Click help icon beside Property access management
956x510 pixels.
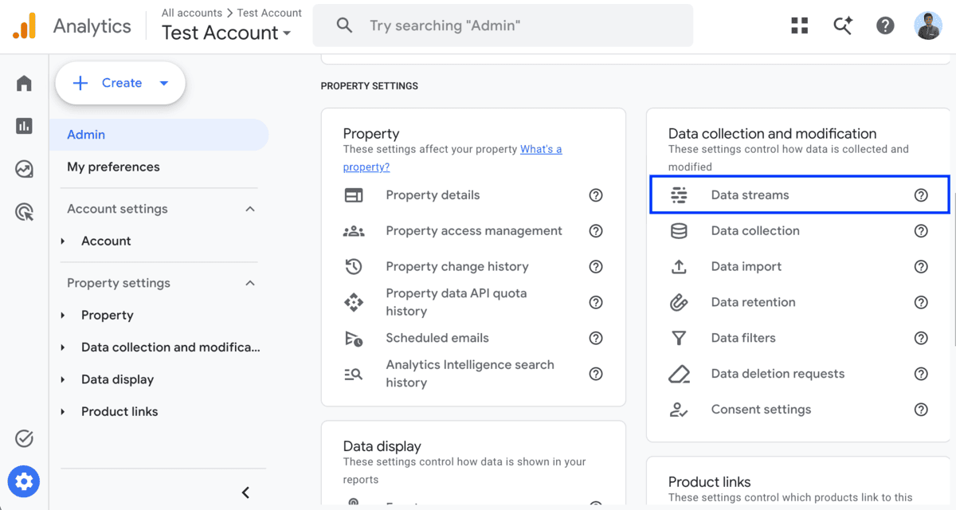point(596,231)
